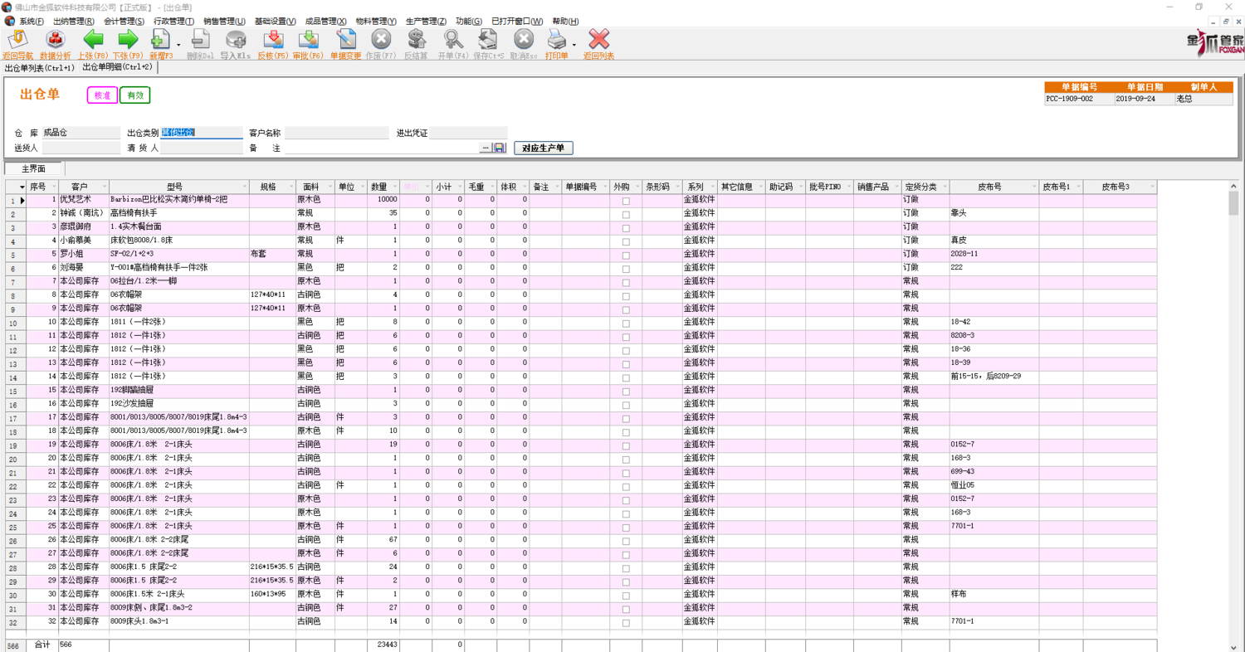Viewport: 1245px width, 652px height.
Task: Open 系统(F) menu
Action: 32,22
